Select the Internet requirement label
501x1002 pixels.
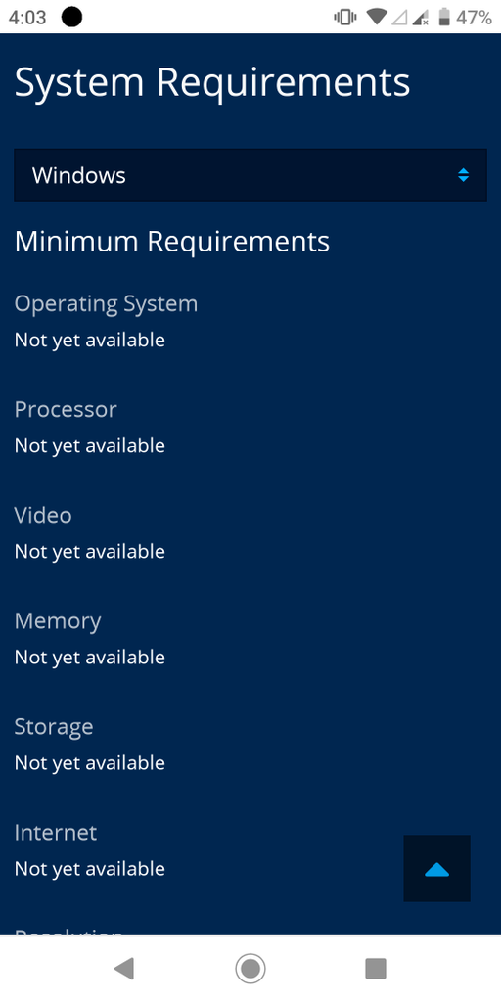(56, 833)
